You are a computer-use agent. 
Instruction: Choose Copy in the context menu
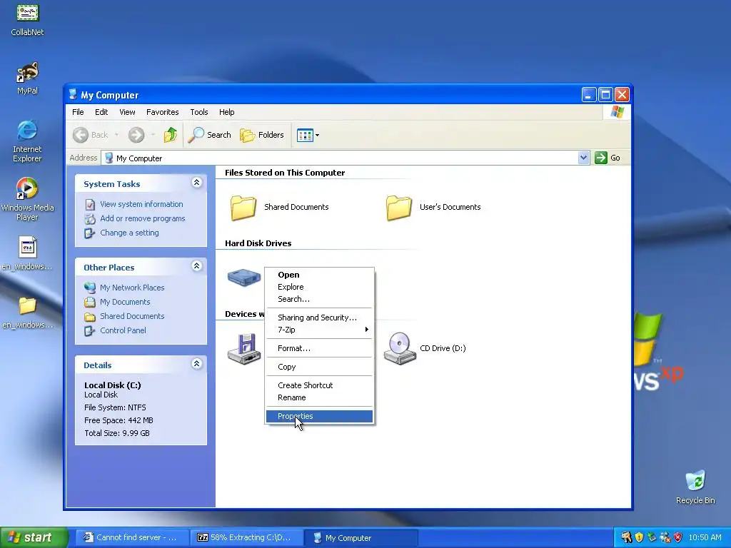[319, 367]
